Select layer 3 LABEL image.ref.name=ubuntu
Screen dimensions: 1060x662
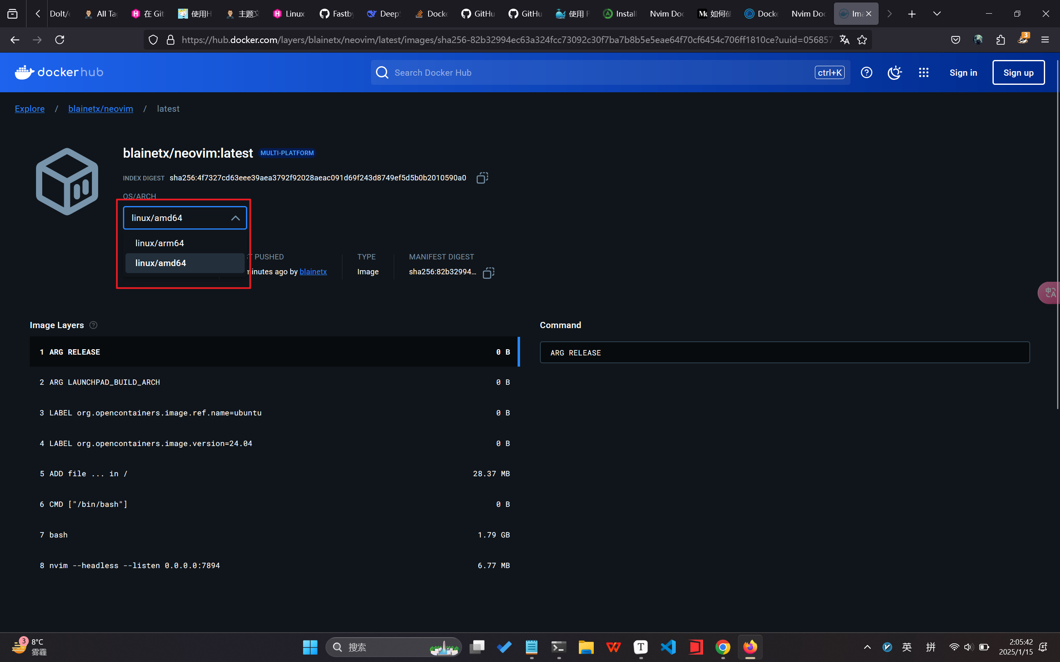tap(274, 413)
